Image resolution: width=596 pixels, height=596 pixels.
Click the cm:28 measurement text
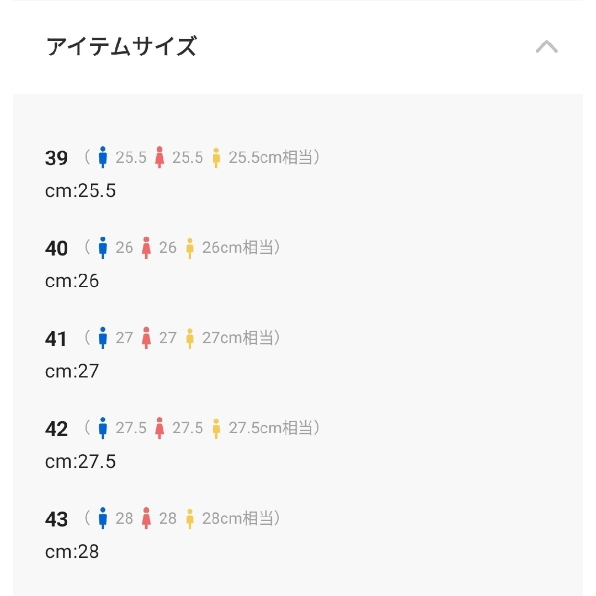tap(72, 551)
